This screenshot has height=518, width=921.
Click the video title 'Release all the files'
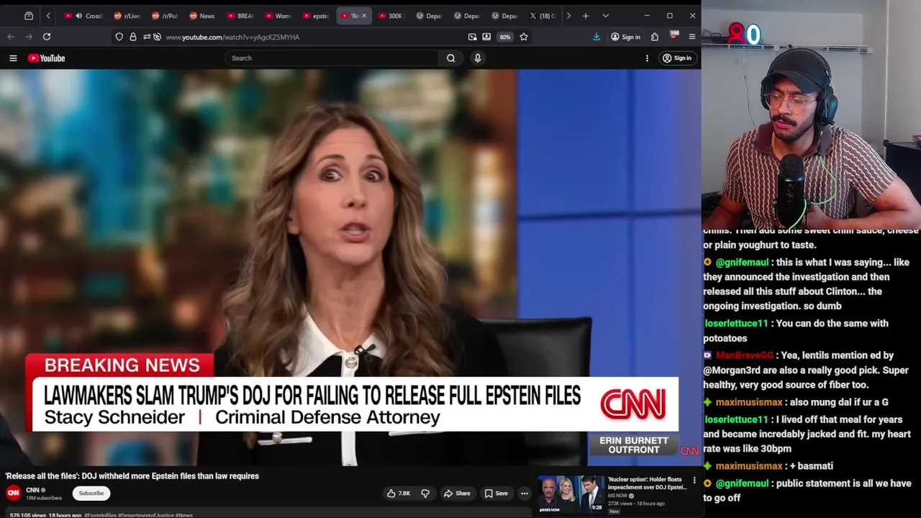point(132,476)
